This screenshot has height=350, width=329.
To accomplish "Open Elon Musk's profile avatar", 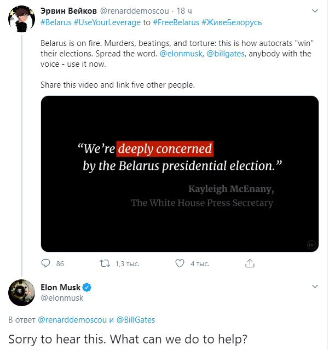I will point(22,292).
